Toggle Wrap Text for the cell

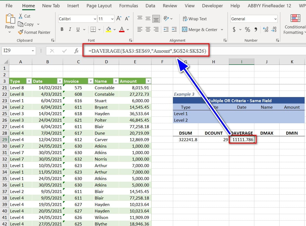tap(195, 19)
